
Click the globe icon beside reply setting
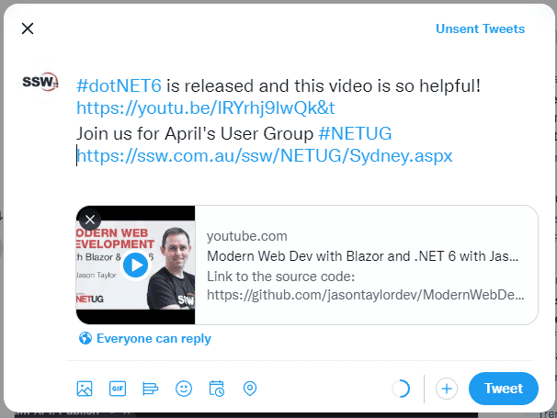click(85, 338)
